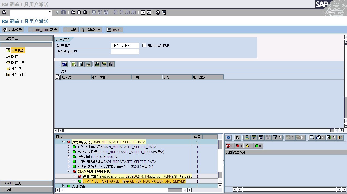Viewport: 347px width, 194px height.
Task: Click the Back arrow icon in toolbar
Action: 73,13
